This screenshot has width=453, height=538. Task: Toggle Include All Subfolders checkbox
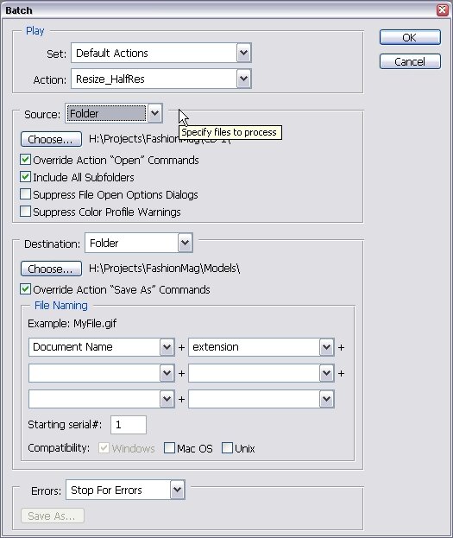[25, 177]
